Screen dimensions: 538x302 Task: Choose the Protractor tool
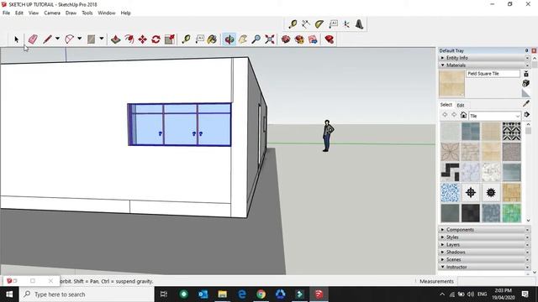[319, 24]
